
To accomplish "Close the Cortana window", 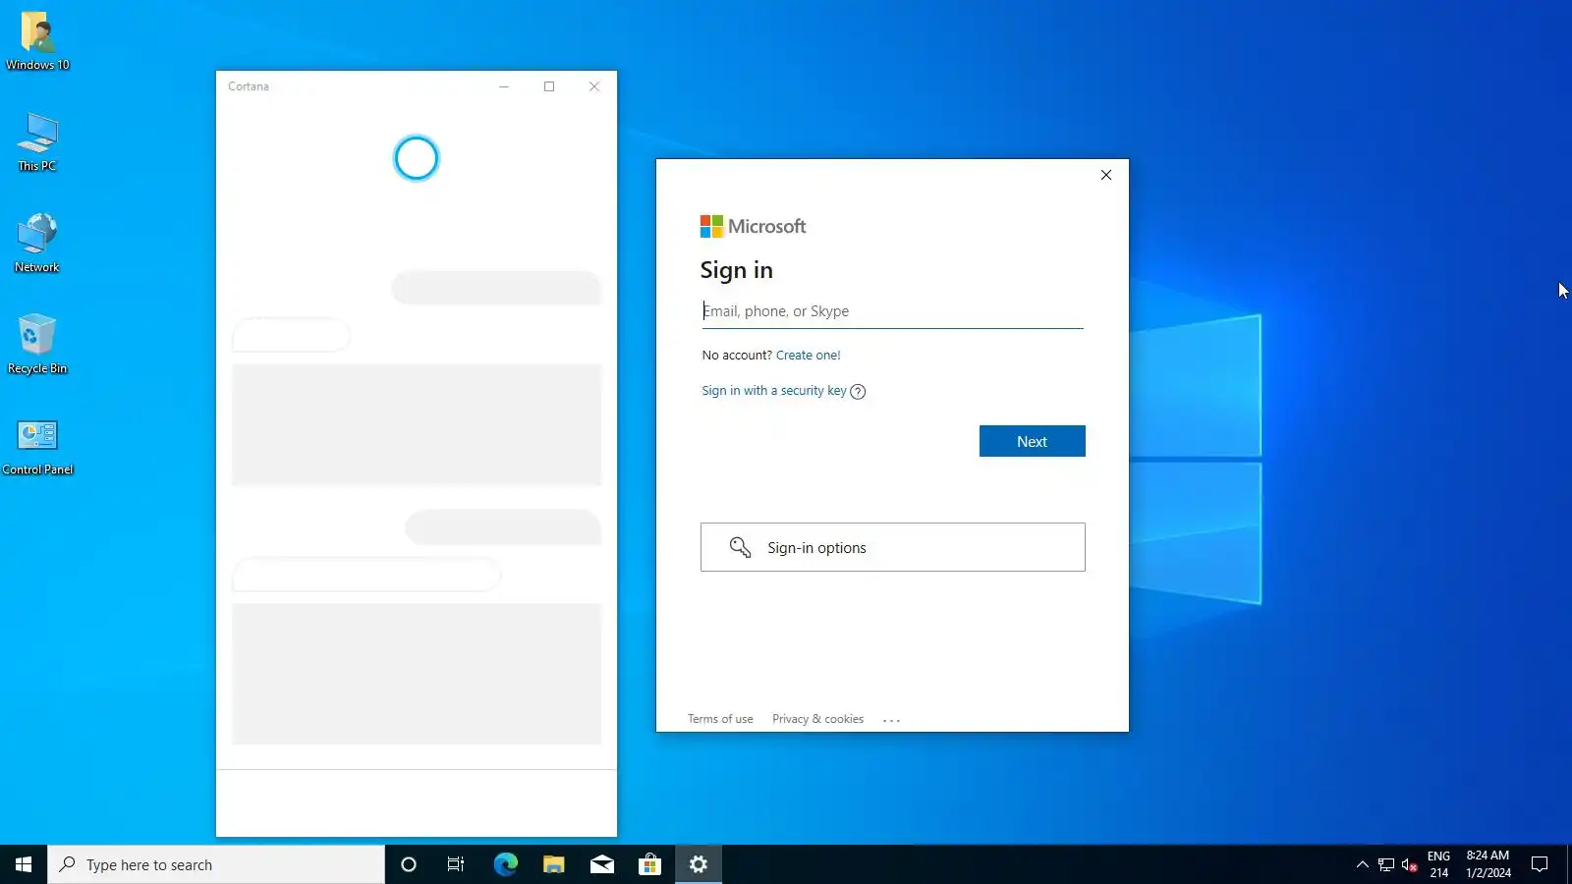I will [594, 86].
